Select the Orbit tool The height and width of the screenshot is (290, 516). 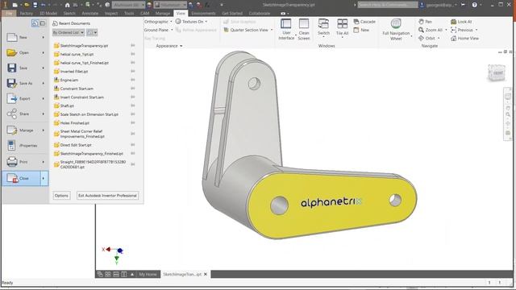(x=427, y=38)
